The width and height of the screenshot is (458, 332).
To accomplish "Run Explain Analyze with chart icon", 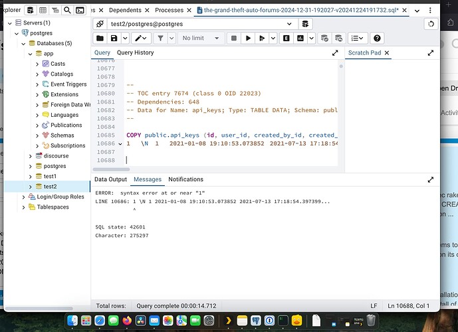I will [x=300, y=39].
